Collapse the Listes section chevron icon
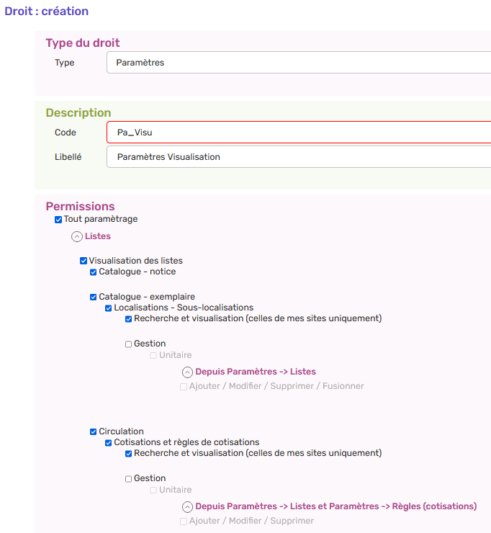491x533 pixels. (x=77, y=236)
